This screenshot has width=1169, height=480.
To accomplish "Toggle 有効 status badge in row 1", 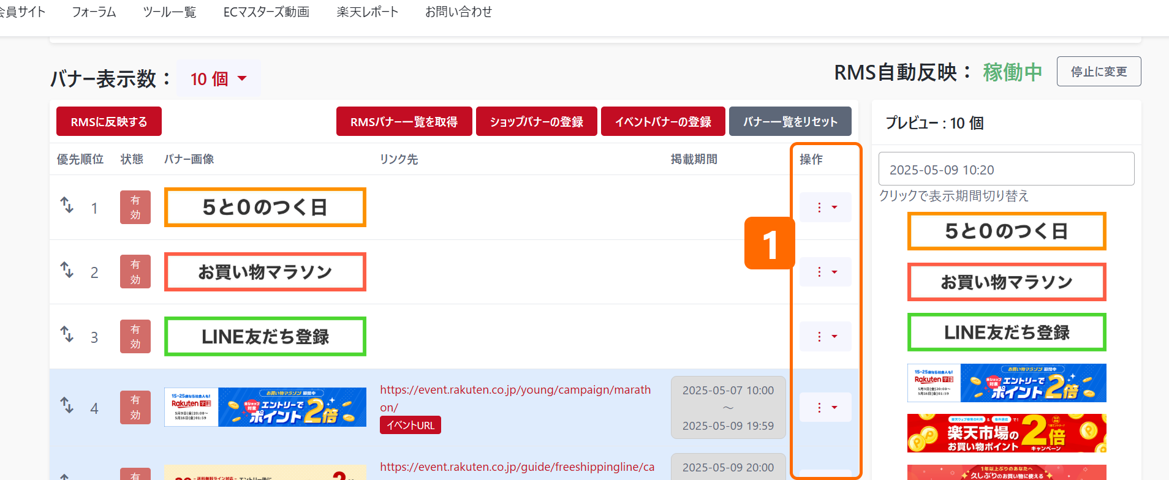I will pyautogui.click(x=135, y=208).
